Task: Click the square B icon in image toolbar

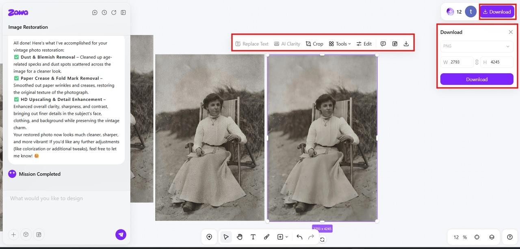Action: coord(394,44)
